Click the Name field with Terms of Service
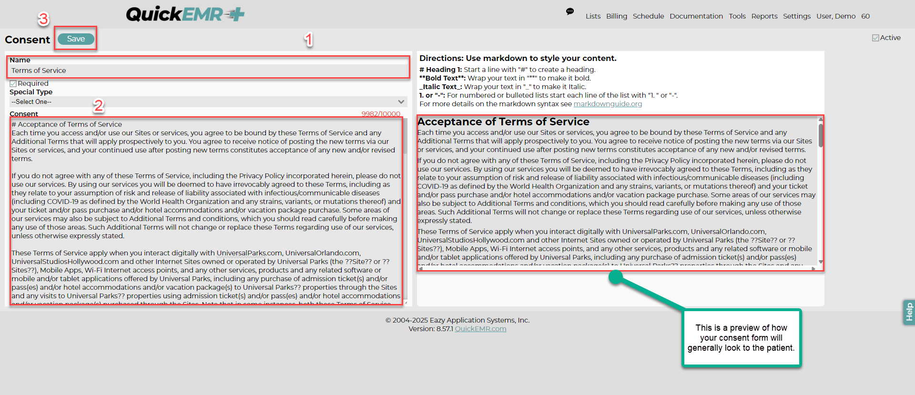 208,71
